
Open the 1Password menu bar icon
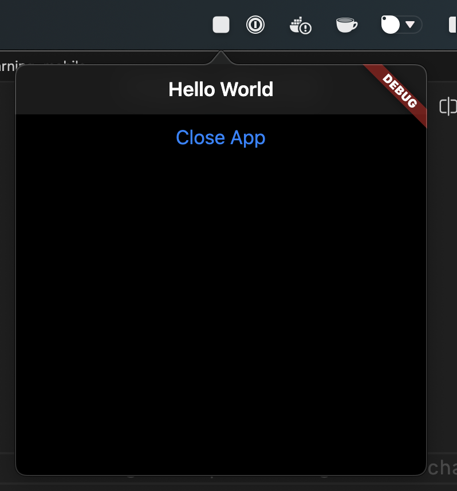(255, 25)
